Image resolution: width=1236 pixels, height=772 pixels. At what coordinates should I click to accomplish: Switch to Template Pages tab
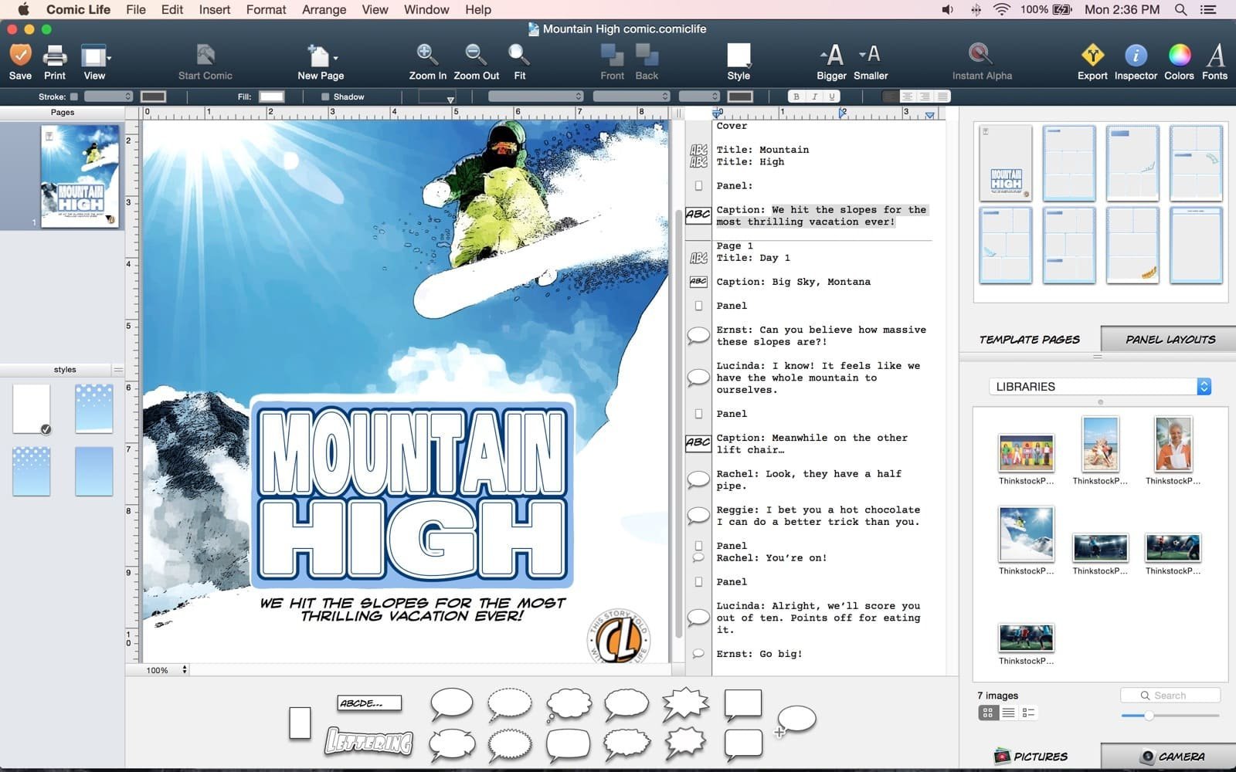pyautogui.click(x=1029, y=340)
